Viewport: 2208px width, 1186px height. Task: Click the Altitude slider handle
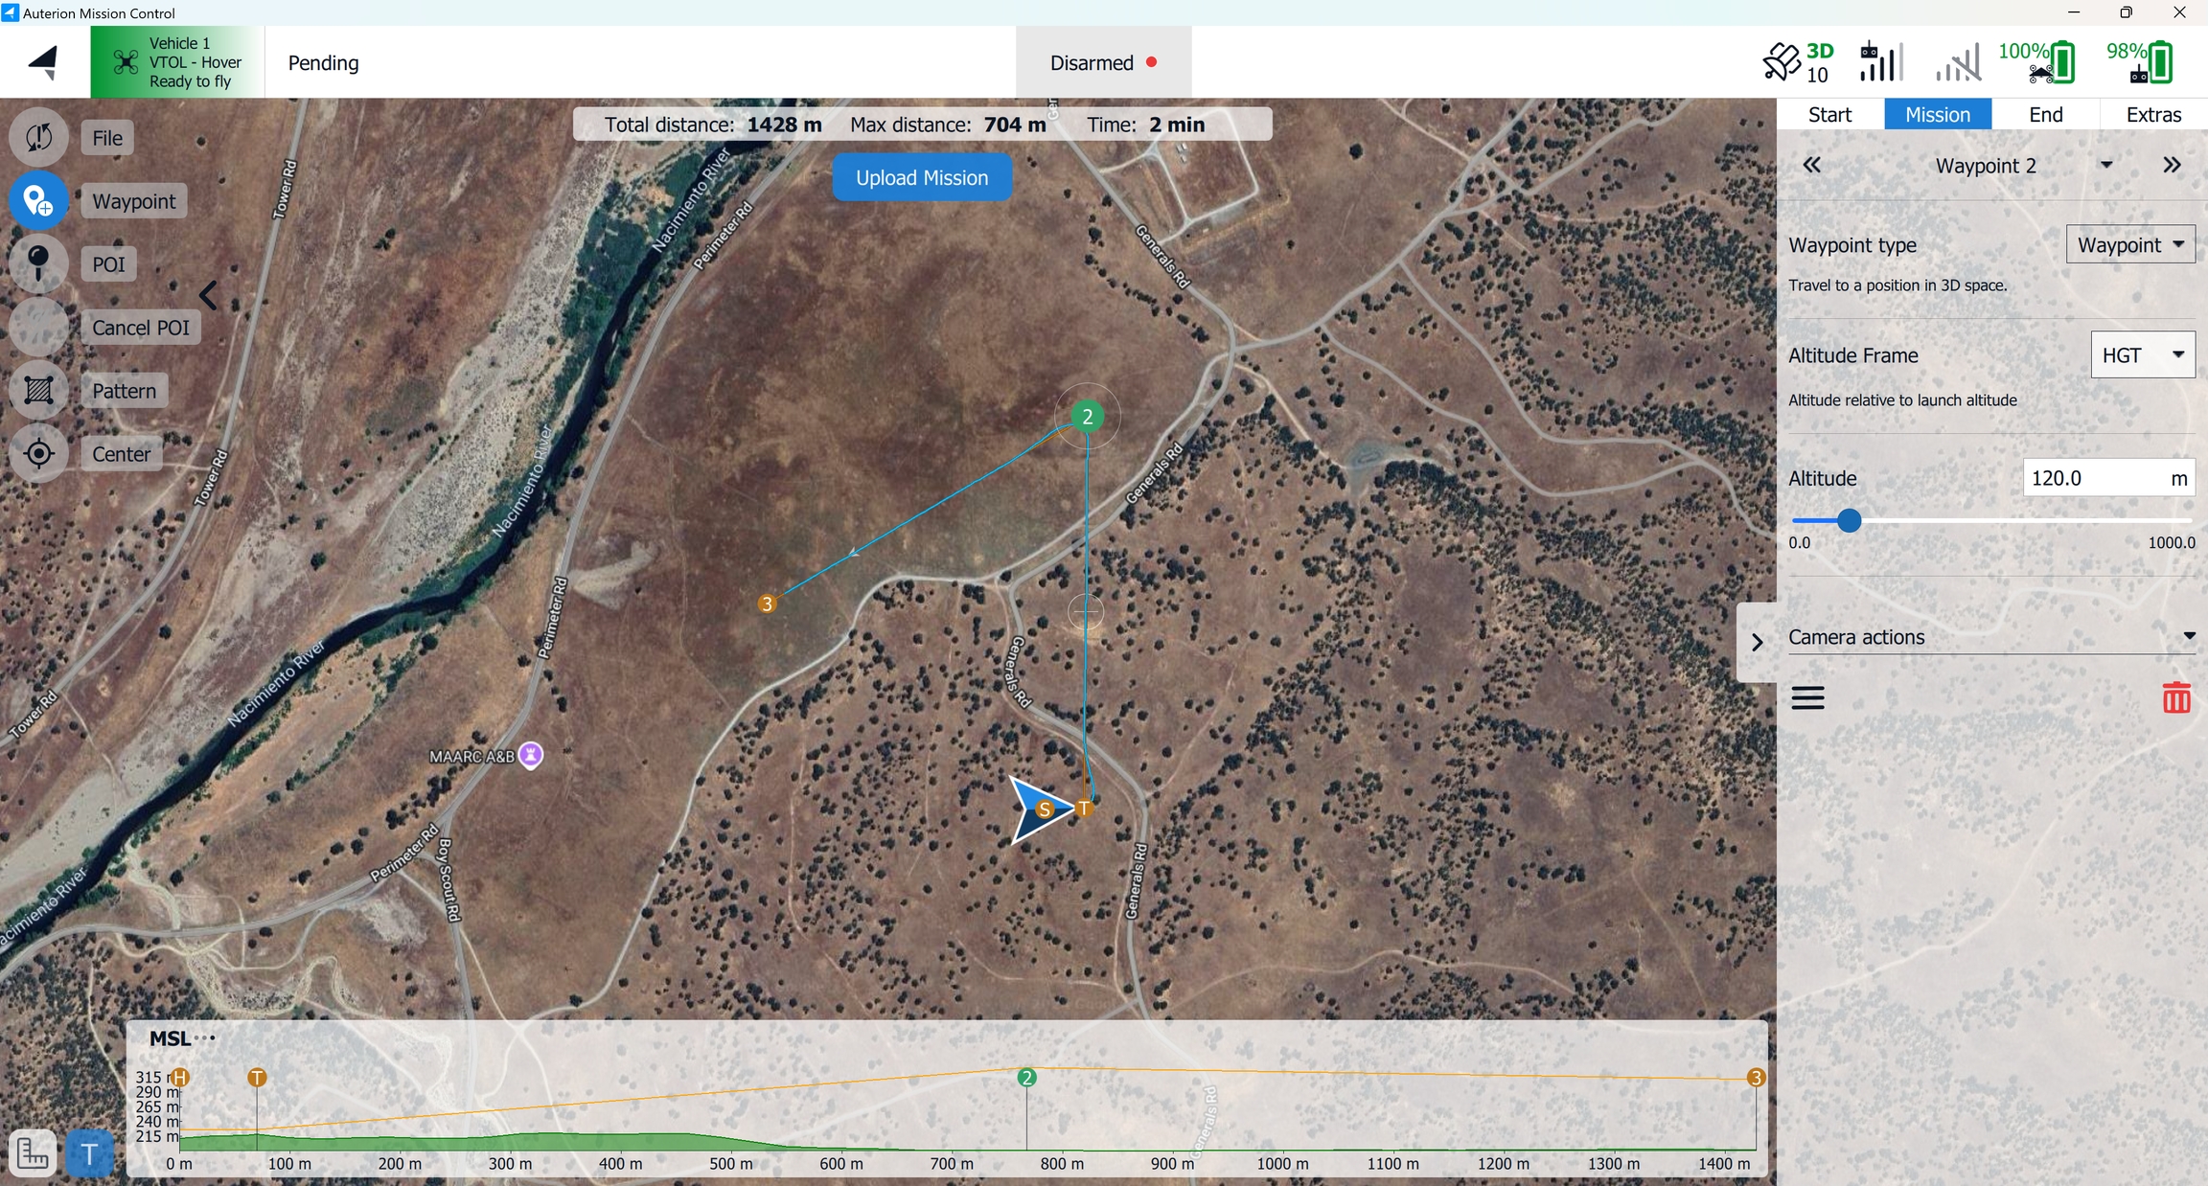pos(1849,520)
